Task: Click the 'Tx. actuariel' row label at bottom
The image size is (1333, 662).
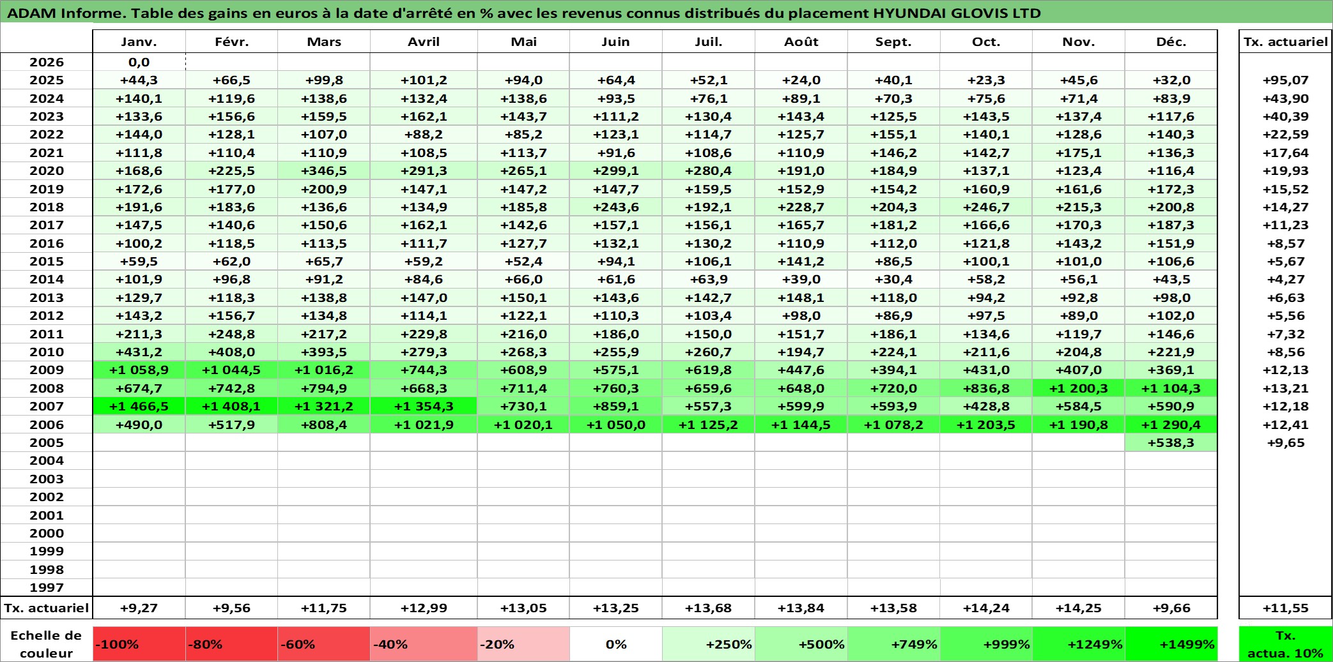Action: [x=47, y=608]
